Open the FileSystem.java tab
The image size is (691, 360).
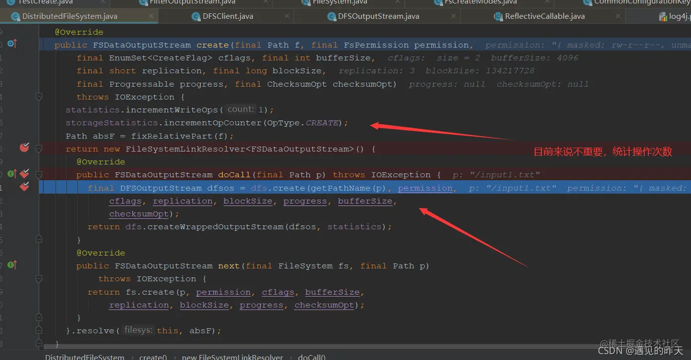(x=340, y=2)
